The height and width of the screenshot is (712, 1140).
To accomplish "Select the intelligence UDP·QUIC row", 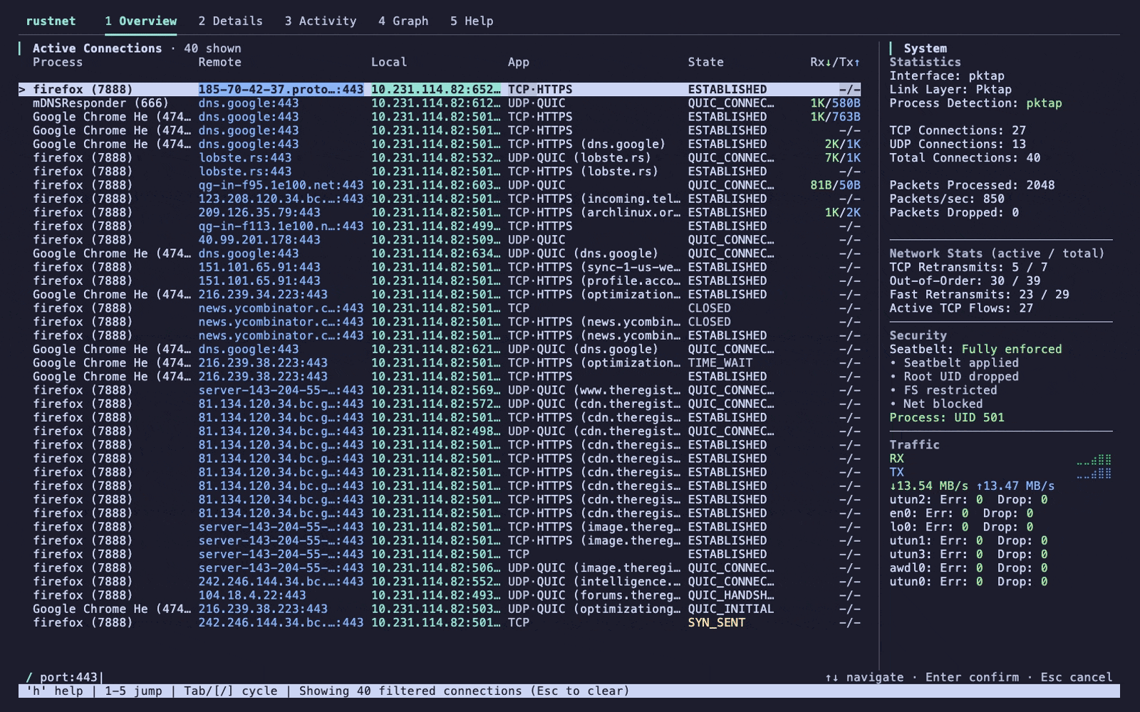I will point(440,582).
